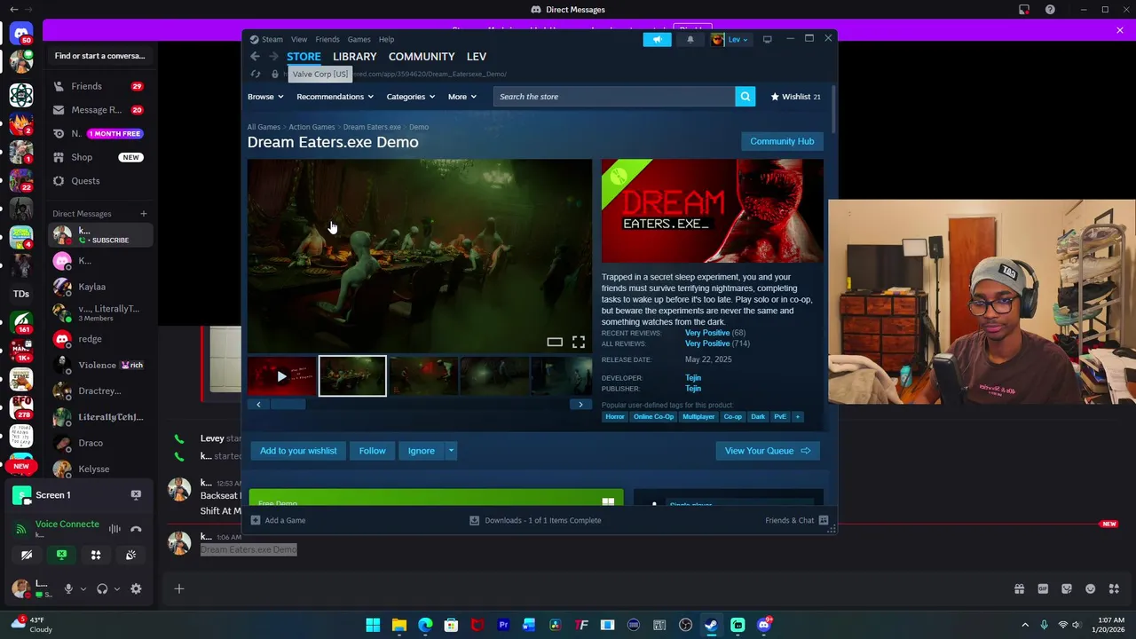Viewport: 1136px width, 639px height.
Task: Open Recommendations dropdown in Steam store
Action: click(335, 97)
